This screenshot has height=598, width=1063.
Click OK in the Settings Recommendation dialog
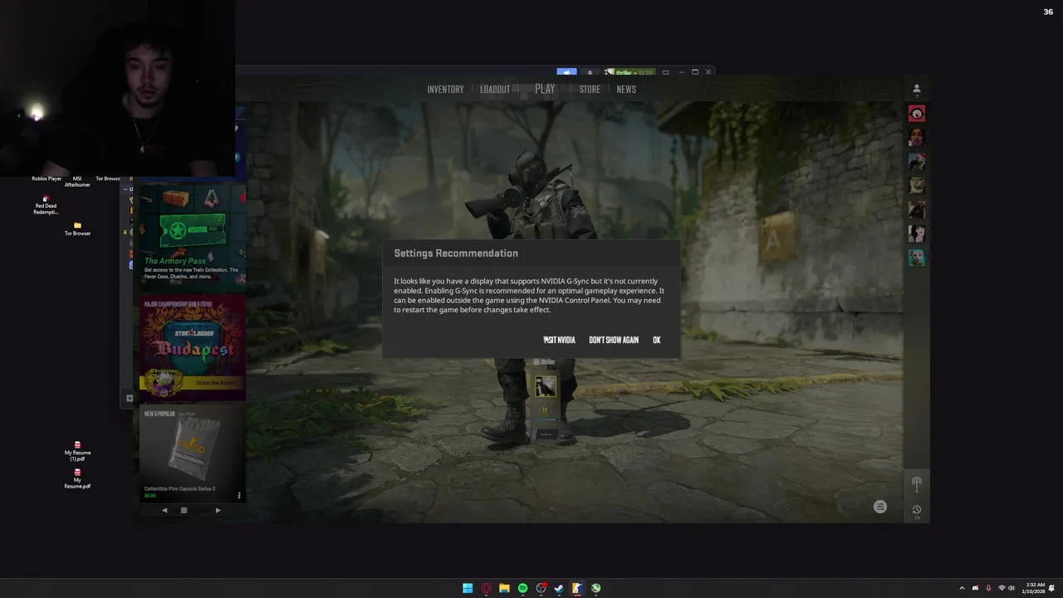pyautogui.click(x=657, y=340)
